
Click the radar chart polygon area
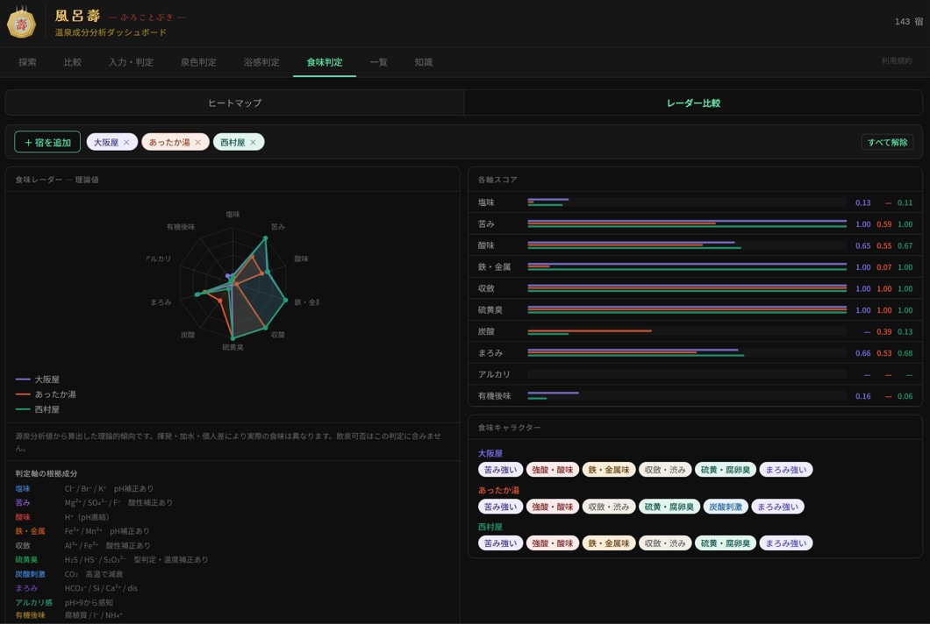coord(233,281)
